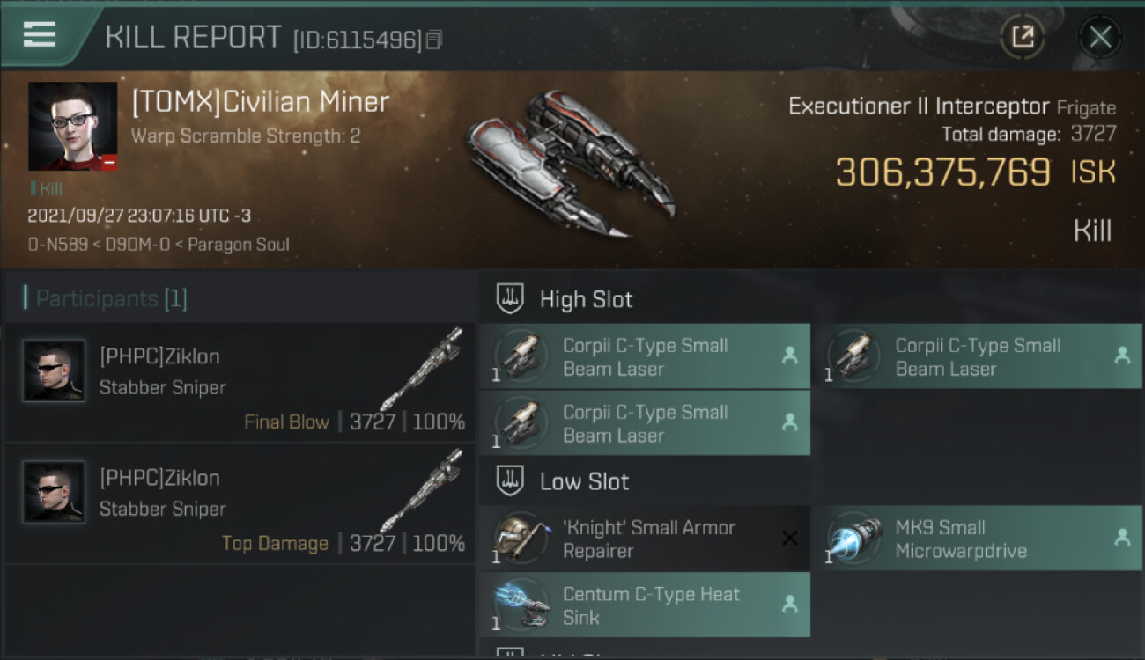The width and height of the screenshot is (1145, 660).
Task: Open the hamburger menu icon
Action: (40, 34)
